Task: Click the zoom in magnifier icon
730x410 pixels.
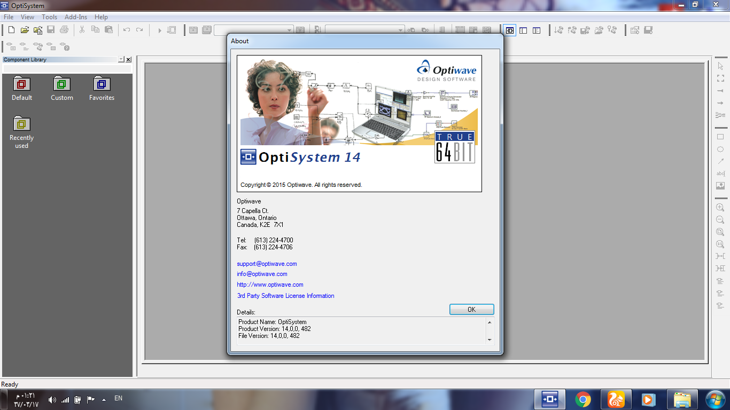Action: click(x=720, y=207)
